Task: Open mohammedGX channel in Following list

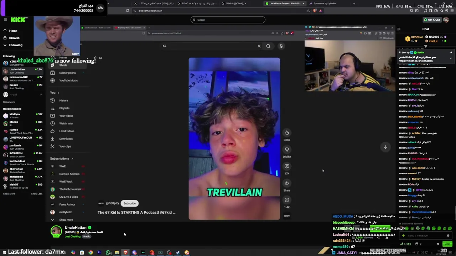Action: pyautogui.click(x=22, y=79)
